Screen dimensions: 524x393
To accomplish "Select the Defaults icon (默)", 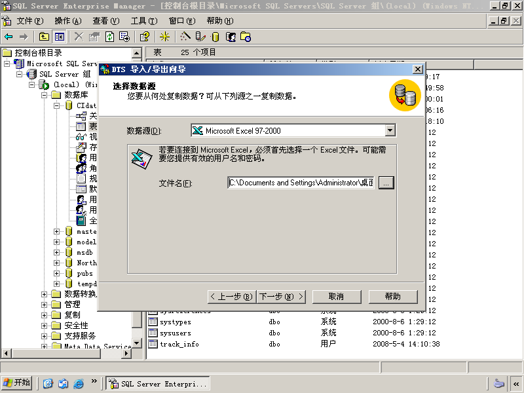I will point(81,189).
